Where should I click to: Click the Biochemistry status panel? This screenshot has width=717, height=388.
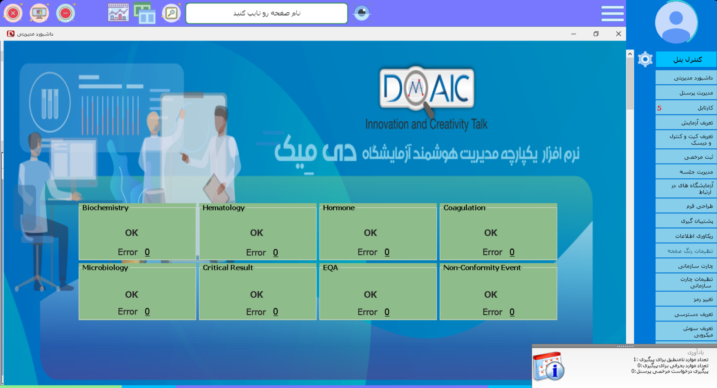click(x=137, y=231)
